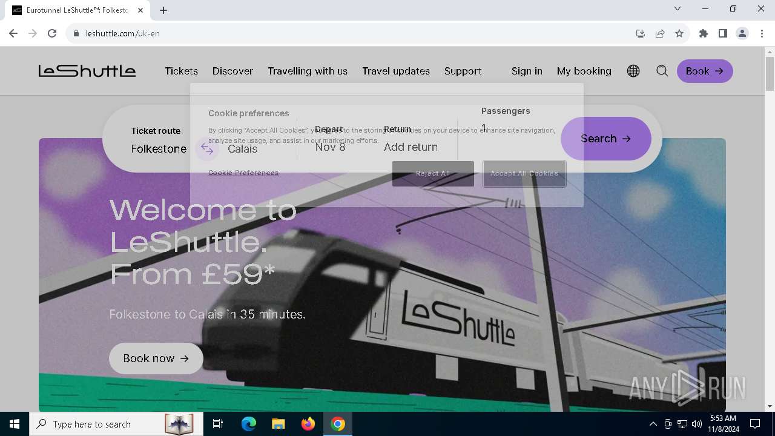Close the Eurotunnel LeShuttle tab

point(140,10)
